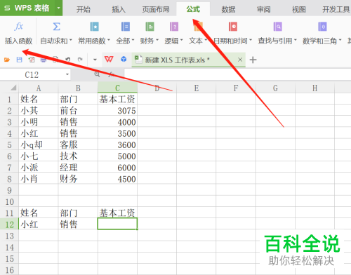This screenshot has height=275, width=351.
Task: Close the 新建 XLS 工作表.xls tab
Action: [x=240, y=60]
